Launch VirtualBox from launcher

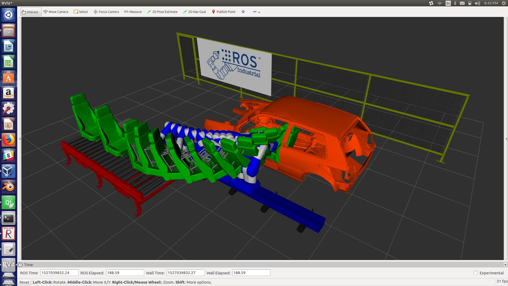(8, 171)
